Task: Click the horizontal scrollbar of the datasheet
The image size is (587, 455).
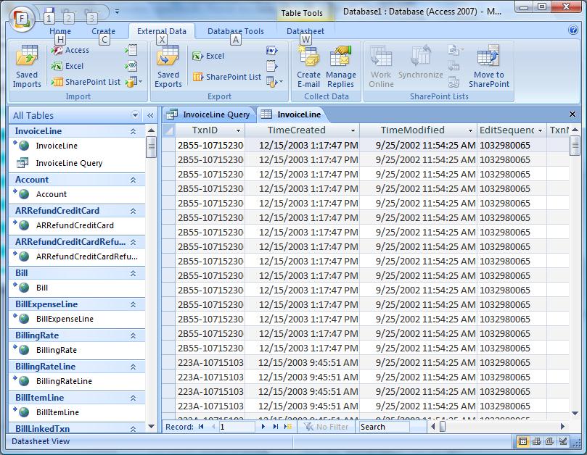Action: point(501,427)
